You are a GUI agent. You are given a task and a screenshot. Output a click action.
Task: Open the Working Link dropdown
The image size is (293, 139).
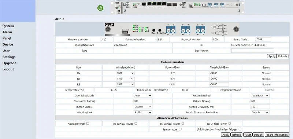(x=143, y=113)
